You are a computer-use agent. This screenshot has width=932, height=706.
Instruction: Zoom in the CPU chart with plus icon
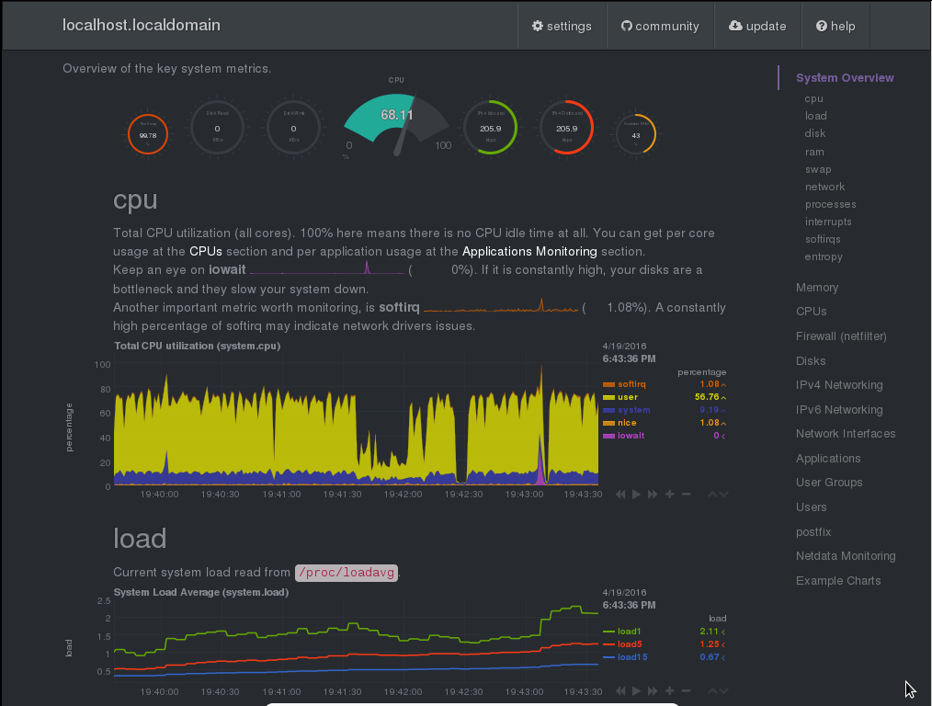(670, 495)
